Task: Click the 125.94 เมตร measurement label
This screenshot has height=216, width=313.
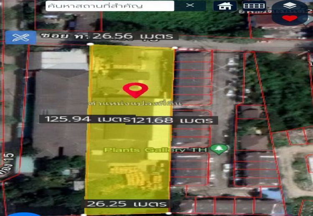Action: click(x=87, y=119)
